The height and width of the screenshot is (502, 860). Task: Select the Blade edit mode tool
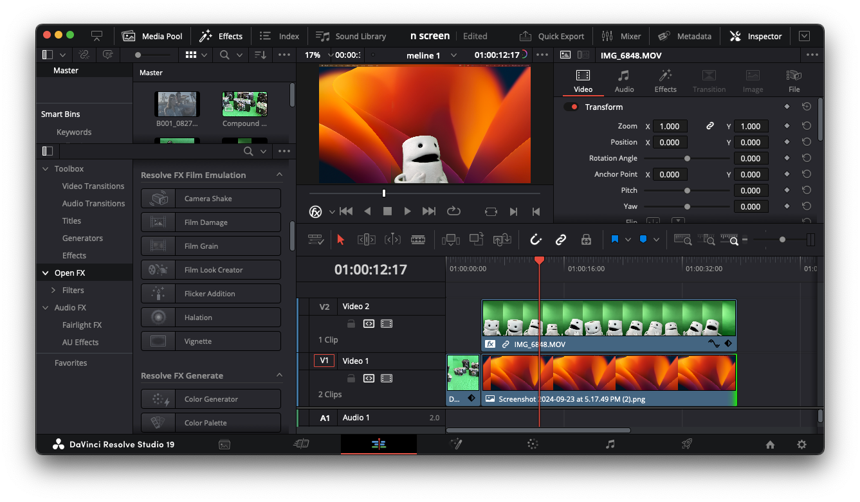(418, 240)
